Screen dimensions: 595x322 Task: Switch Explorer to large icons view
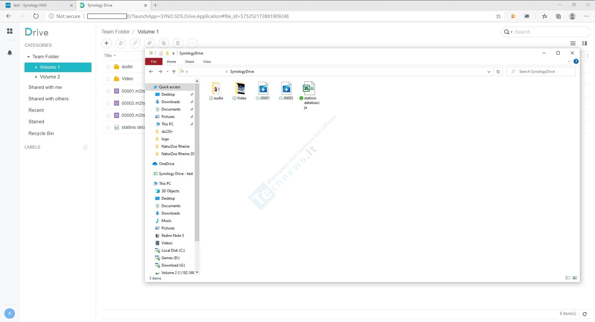coord(575,278)
